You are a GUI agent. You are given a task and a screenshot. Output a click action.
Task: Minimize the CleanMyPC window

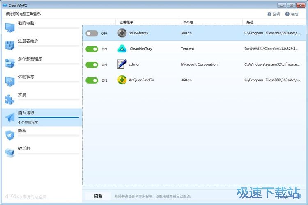282,5
